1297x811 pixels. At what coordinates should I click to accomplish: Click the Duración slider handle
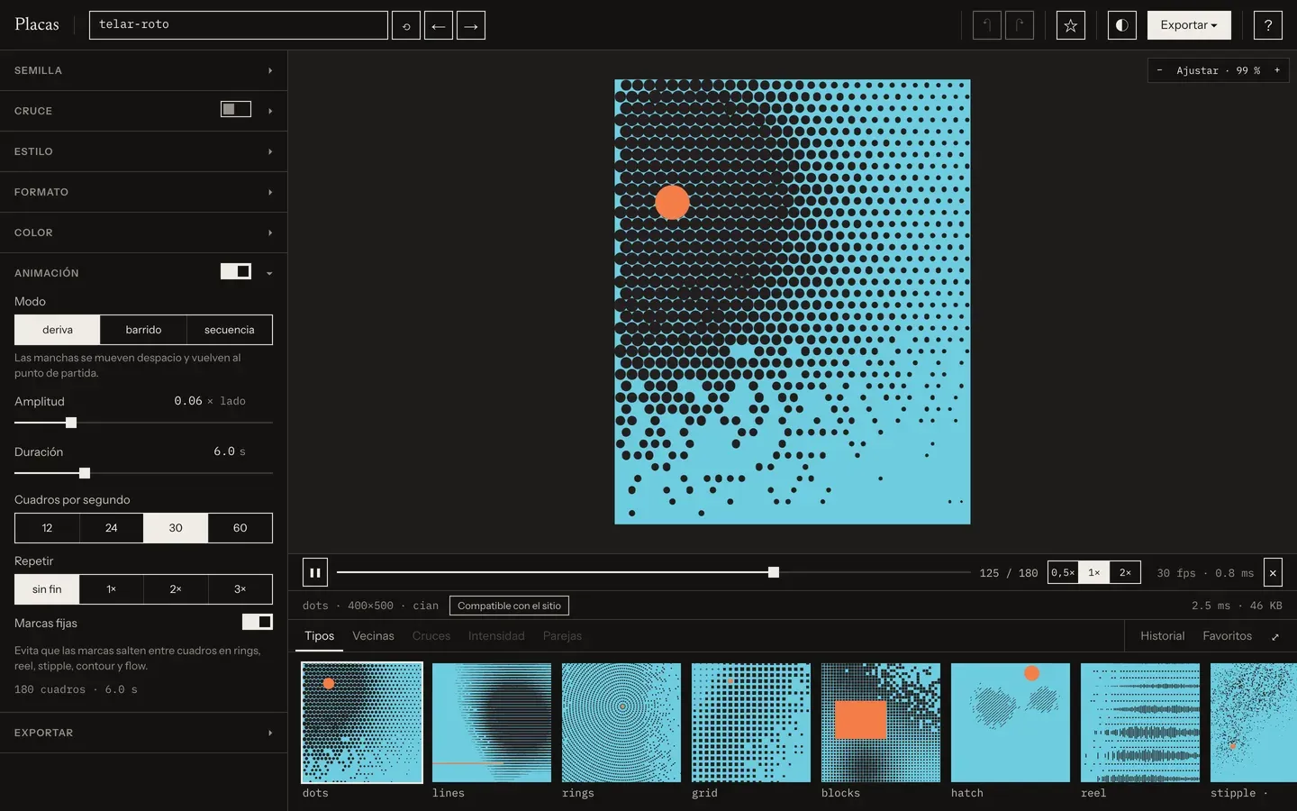(85, 473)
